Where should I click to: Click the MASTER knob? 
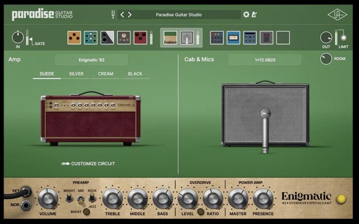[238, 199]
